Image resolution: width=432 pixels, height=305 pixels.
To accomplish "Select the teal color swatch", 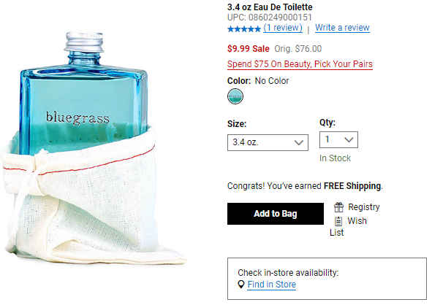I will point(235,96).
